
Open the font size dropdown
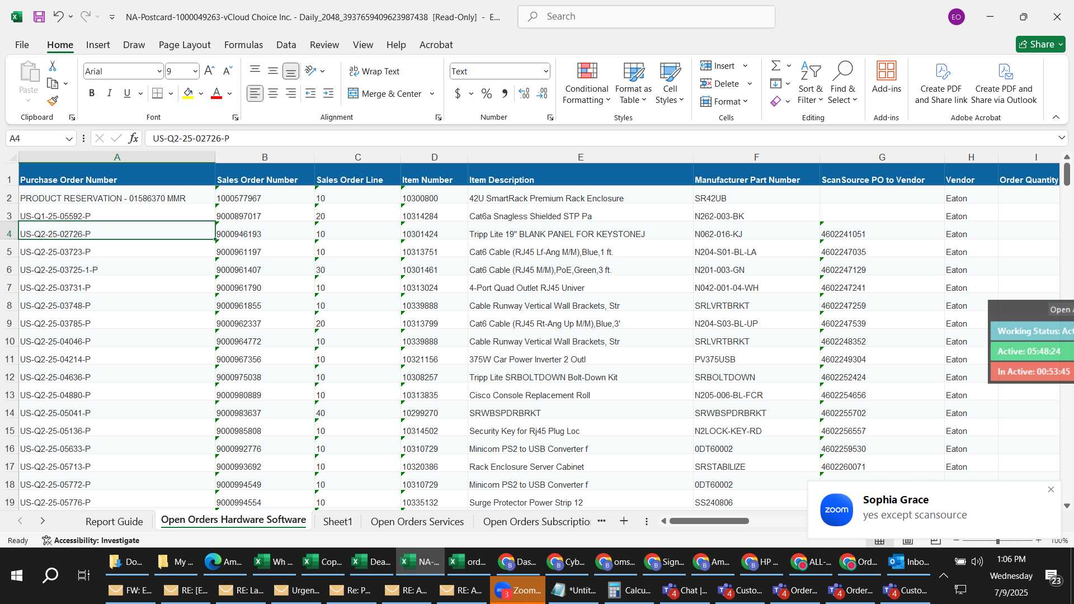(195, 71)
